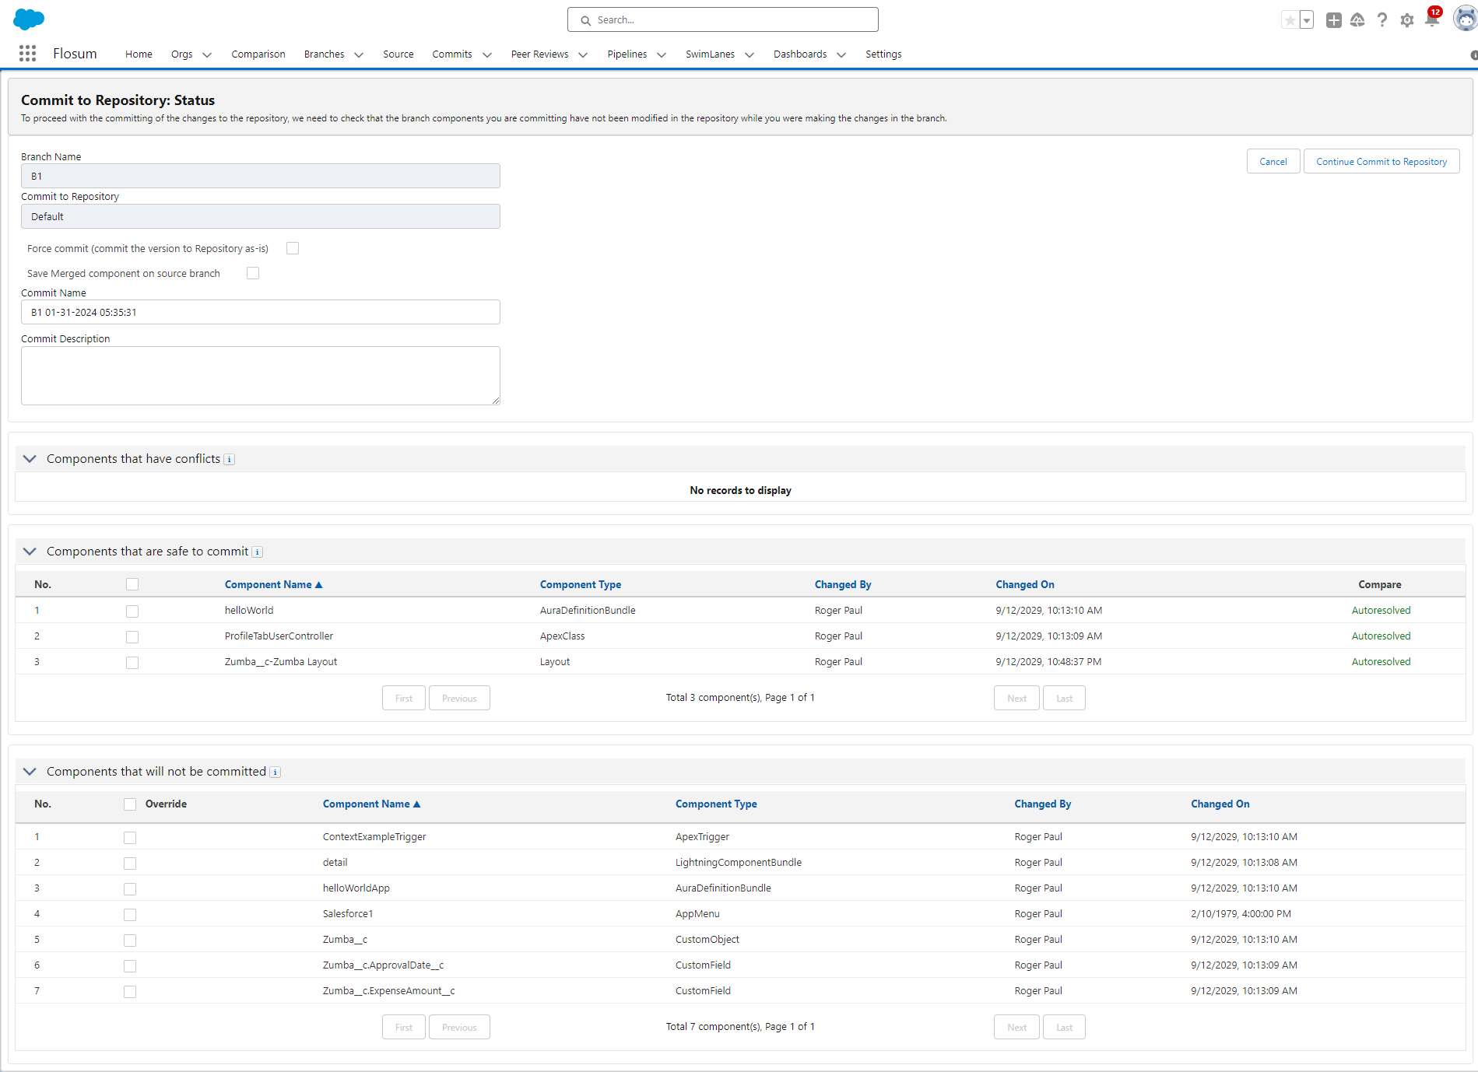
Task: Check the ProfileTabUserController row checkbox
Action: [132, 637]
